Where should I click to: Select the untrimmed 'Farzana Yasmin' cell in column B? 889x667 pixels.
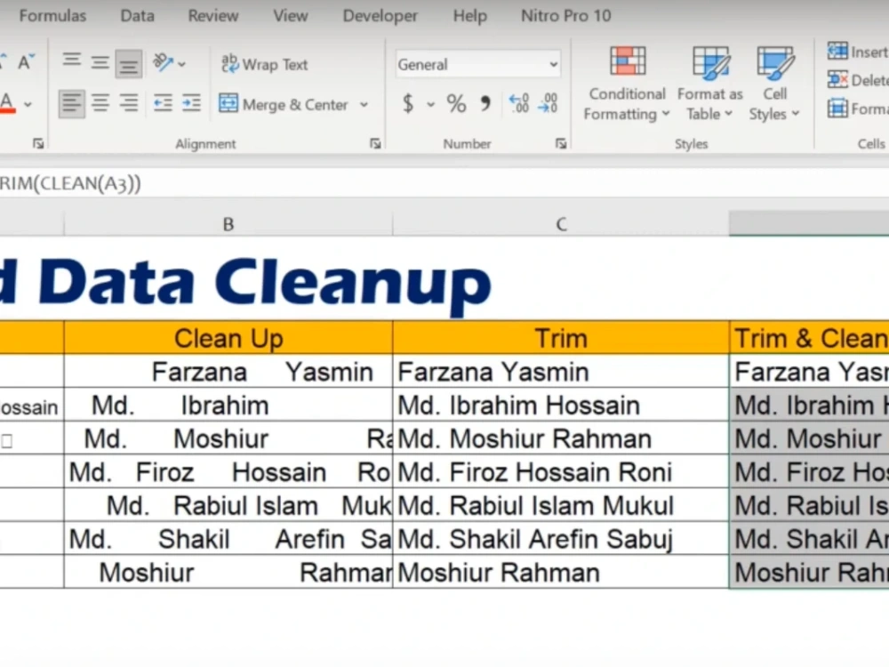click(228, 372)
